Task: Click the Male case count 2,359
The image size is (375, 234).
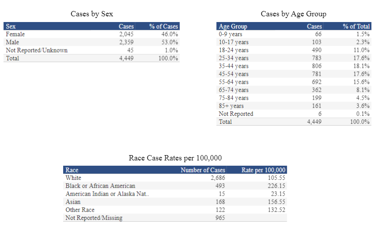Action: pyautogui.click(x=126, y=42)
